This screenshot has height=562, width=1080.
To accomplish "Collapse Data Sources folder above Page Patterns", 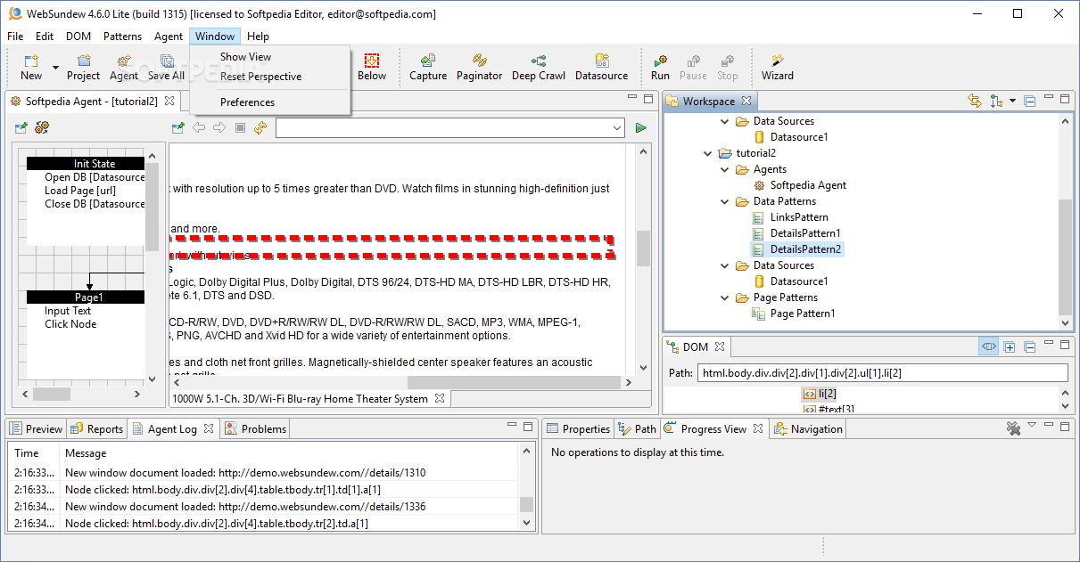I will coord(724,265).
